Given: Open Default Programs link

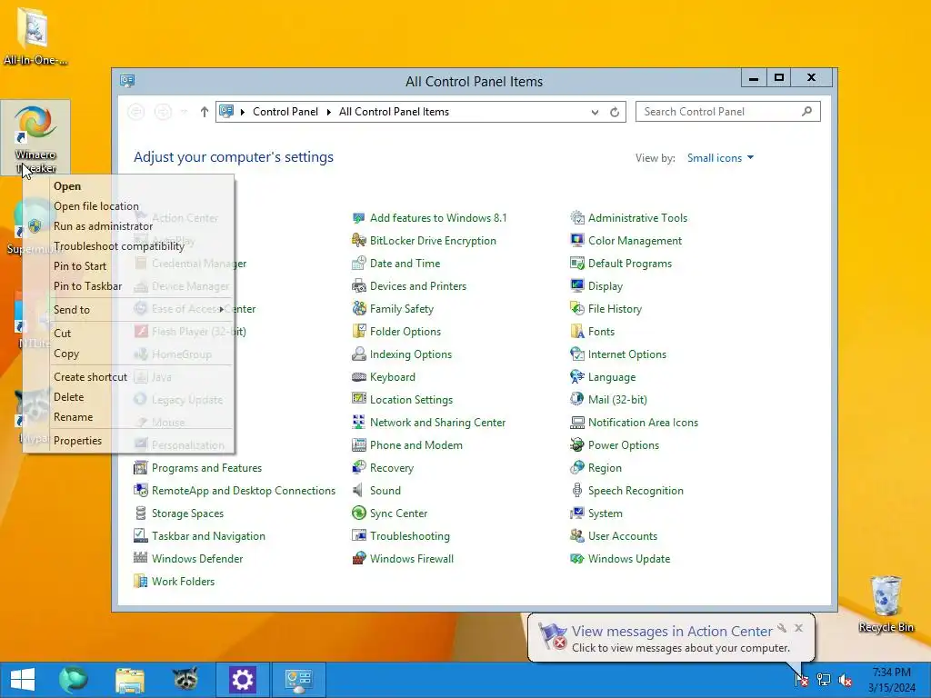Looking at the screenshot, I should pos(630,263).
